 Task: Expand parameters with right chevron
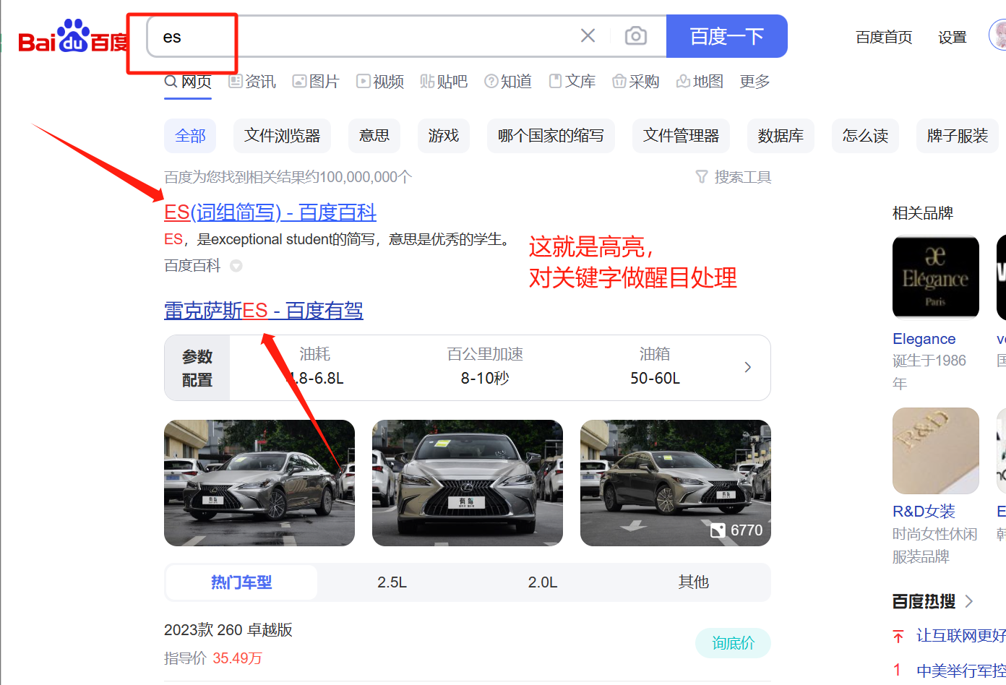pos(748,367)
